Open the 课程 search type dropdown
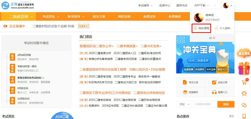 click(x=184, y=104)
